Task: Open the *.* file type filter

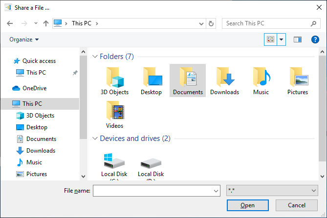Action: (x=272, y=191)
